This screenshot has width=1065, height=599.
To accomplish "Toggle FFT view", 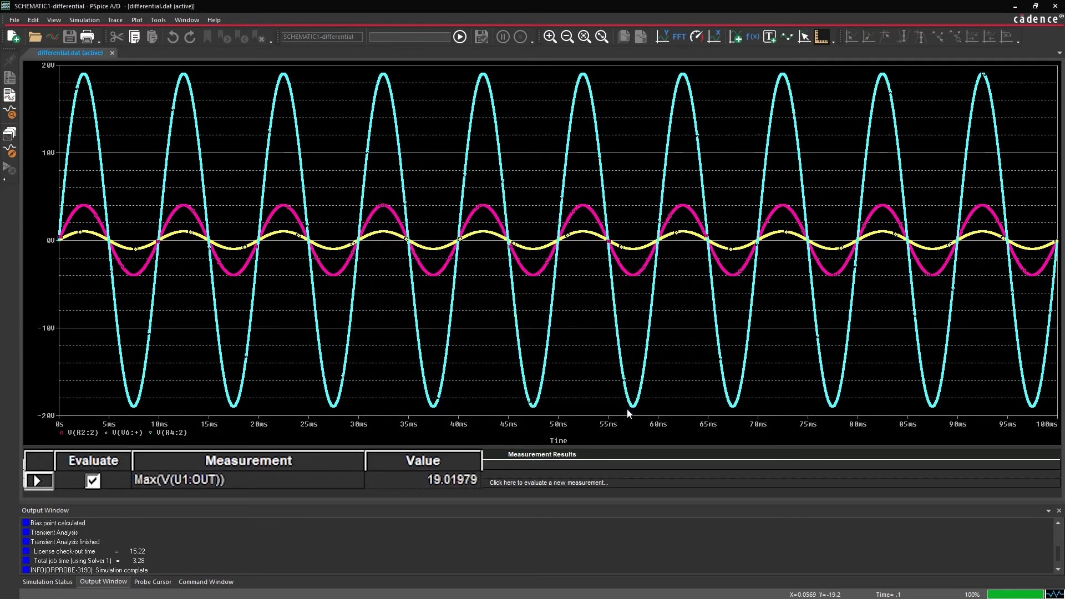I will click(679, 37).
